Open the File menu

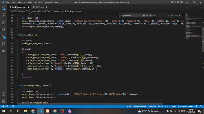[x=8, y=2]
